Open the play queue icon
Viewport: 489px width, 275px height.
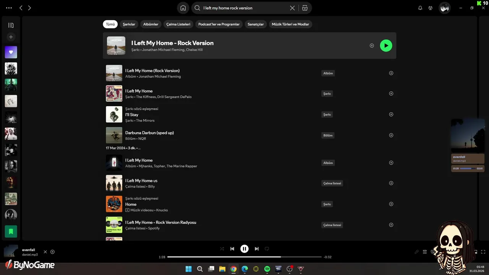click(425, 252)
